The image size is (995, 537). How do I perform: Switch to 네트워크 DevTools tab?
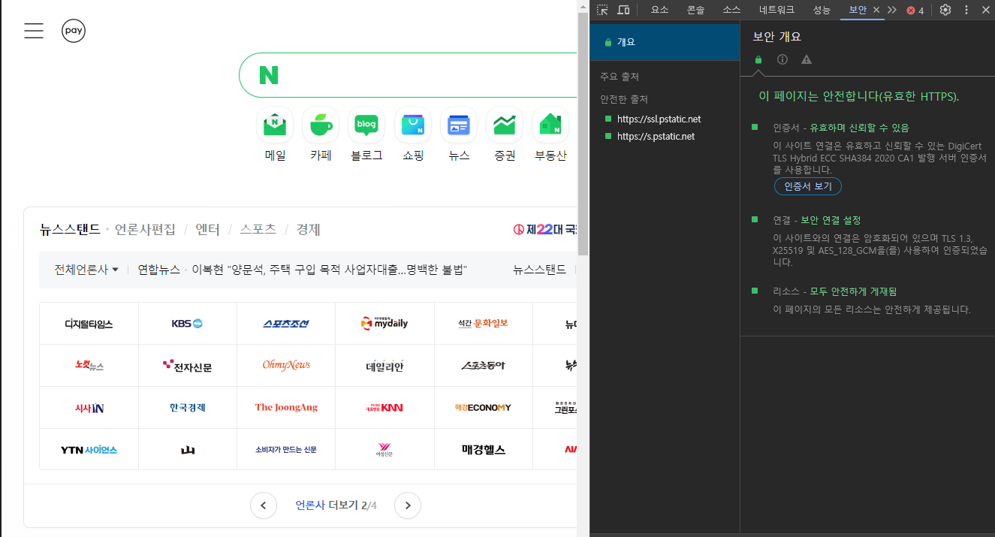776,10
